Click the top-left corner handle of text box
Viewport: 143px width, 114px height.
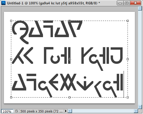pos(11,21)
